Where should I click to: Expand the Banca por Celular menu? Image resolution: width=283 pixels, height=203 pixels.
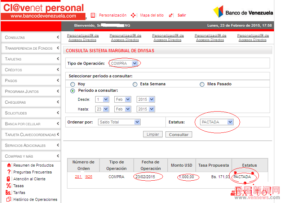[31, 124]
